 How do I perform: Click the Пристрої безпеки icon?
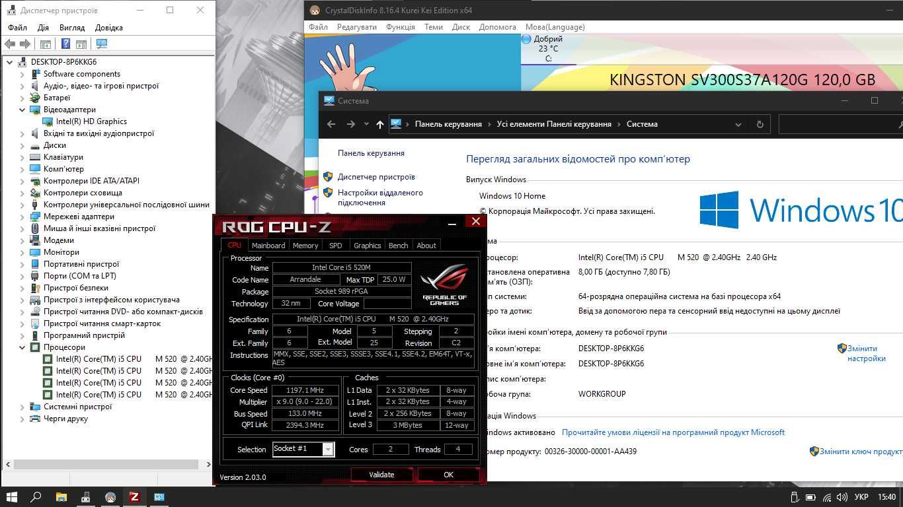click(x=35, y=288)
